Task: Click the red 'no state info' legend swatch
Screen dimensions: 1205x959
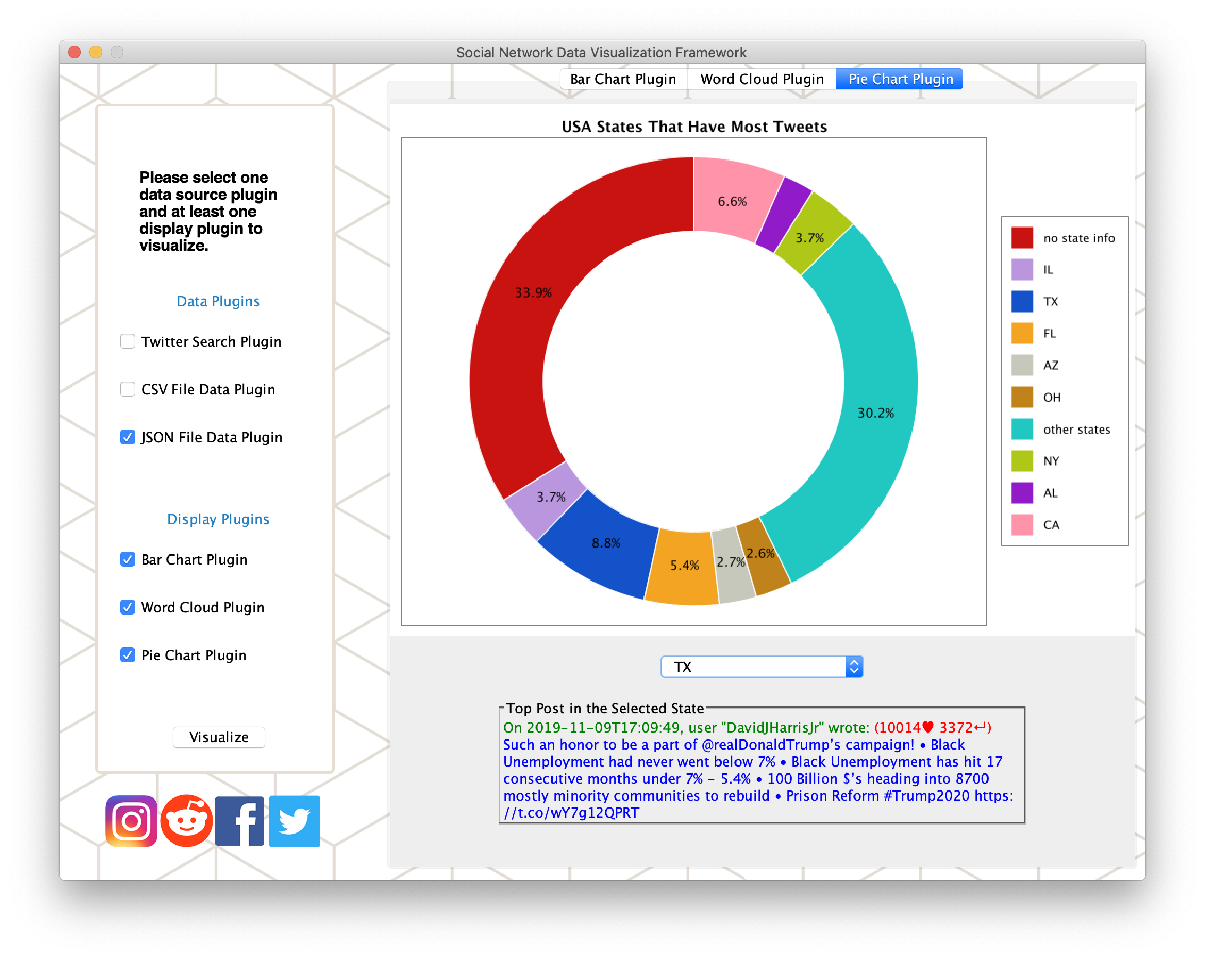Action: coord(1022,238)
